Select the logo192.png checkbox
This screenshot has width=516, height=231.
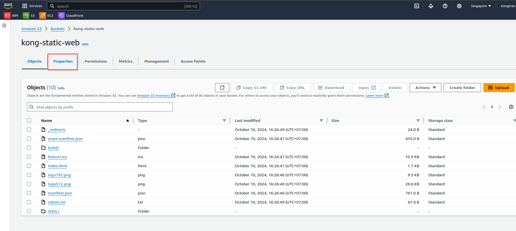coord(29,175)
